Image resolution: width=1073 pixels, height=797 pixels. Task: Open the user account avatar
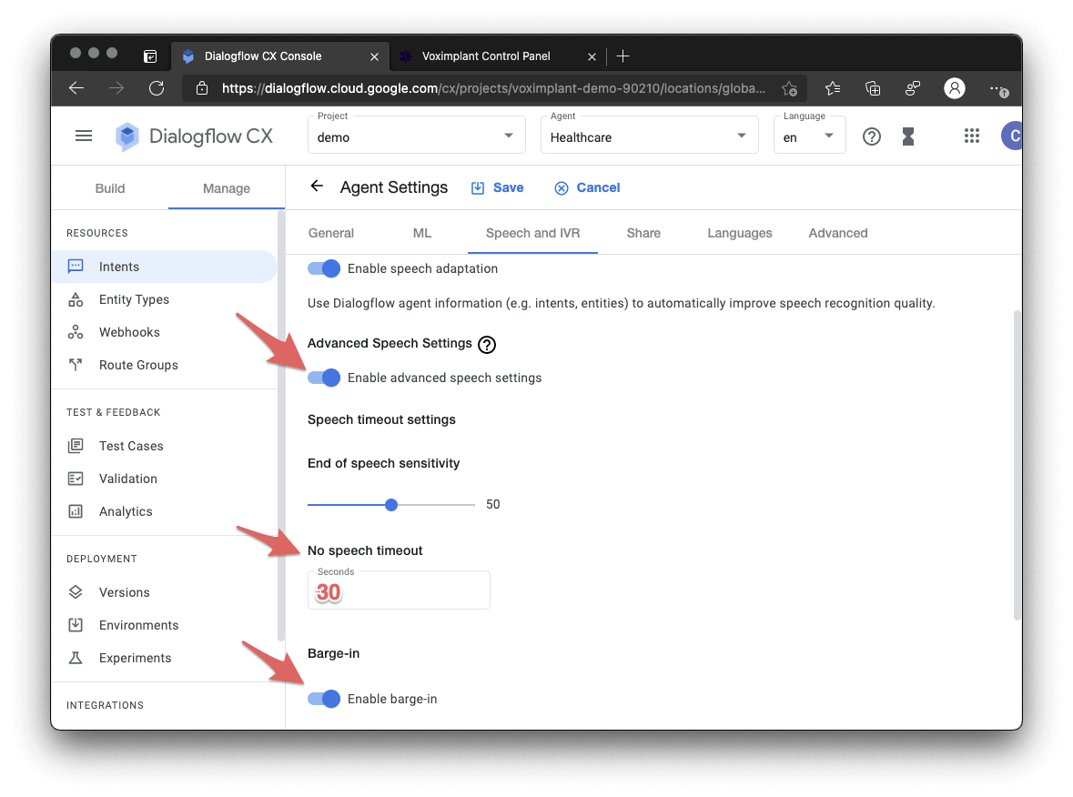tap(1011, 136)
